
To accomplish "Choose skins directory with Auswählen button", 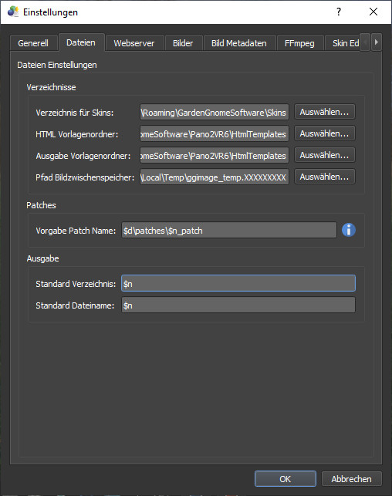I will 324,112.
